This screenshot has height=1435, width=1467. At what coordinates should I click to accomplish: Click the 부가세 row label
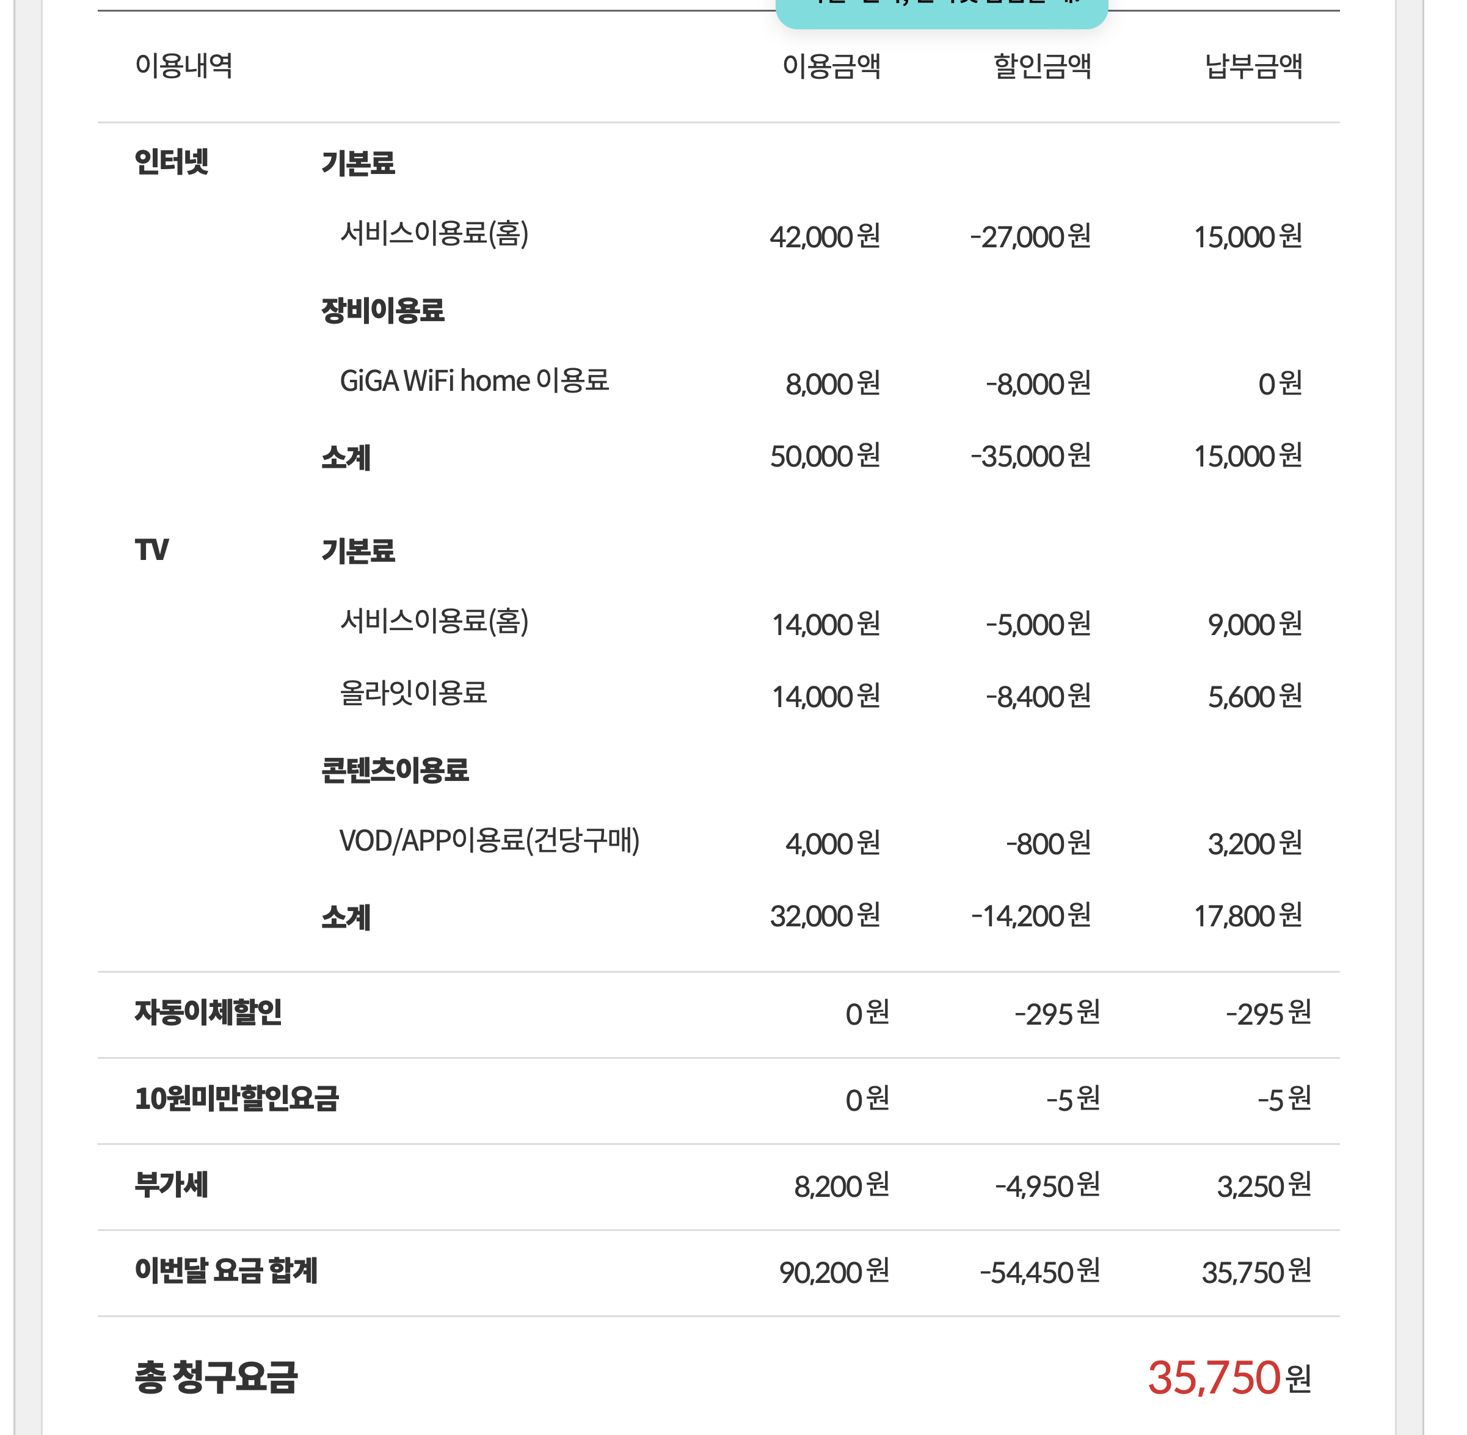click(x=171, y=1185)
